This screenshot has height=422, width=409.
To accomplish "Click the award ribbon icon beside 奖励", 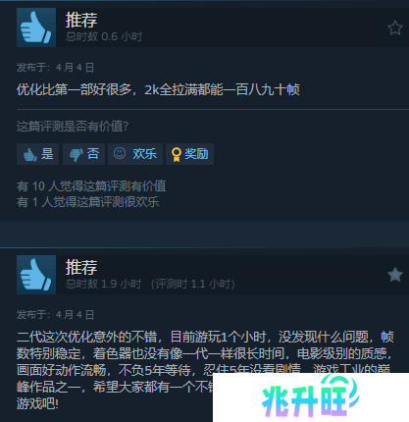I will click(177, 155).
